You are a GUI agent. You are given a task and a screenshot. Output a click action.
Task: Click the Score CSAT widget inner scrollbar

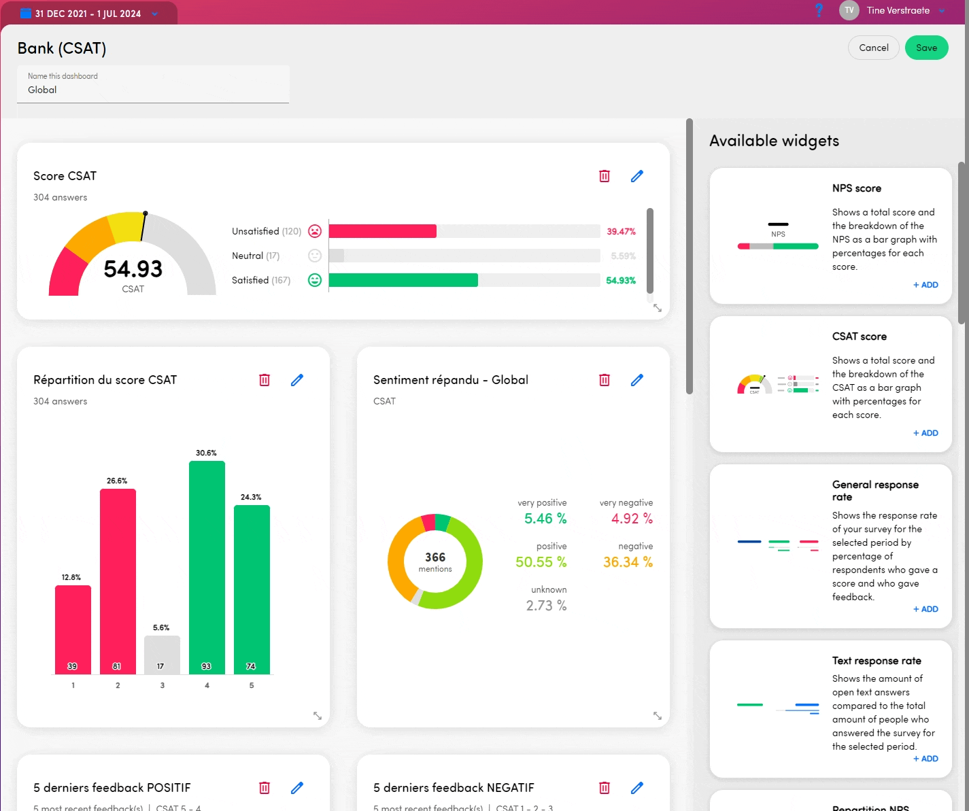tap(649, 252)
